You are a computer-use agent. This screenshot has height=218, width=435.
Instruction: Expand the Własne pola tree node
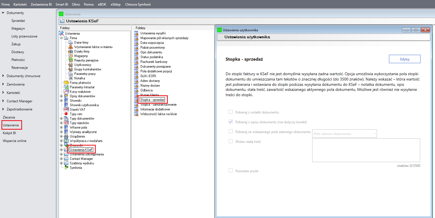(61, 127)
